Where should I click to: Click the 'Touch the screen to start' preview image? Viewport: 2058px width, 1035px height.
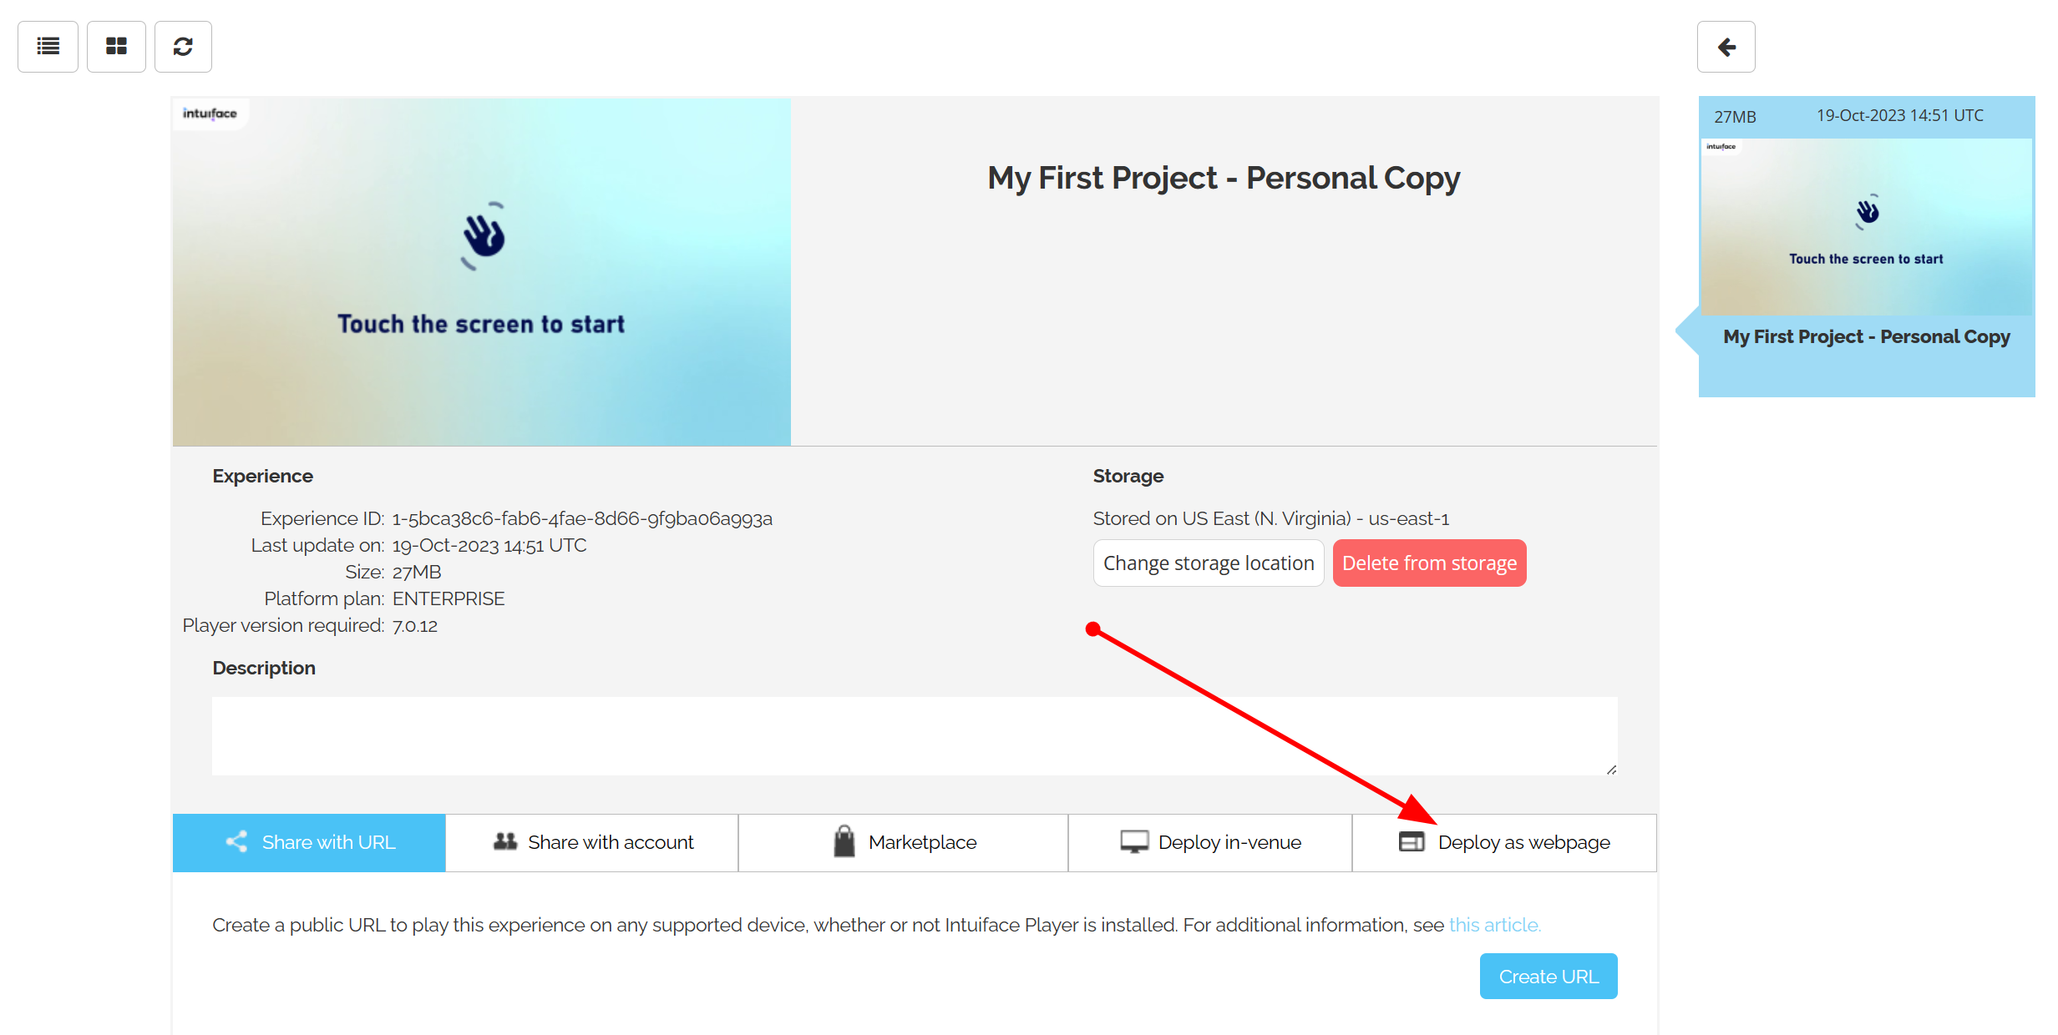click(x=481, y=271)
